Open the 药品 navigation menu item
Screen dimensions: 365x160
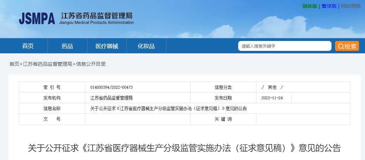(x=68, y=46)
